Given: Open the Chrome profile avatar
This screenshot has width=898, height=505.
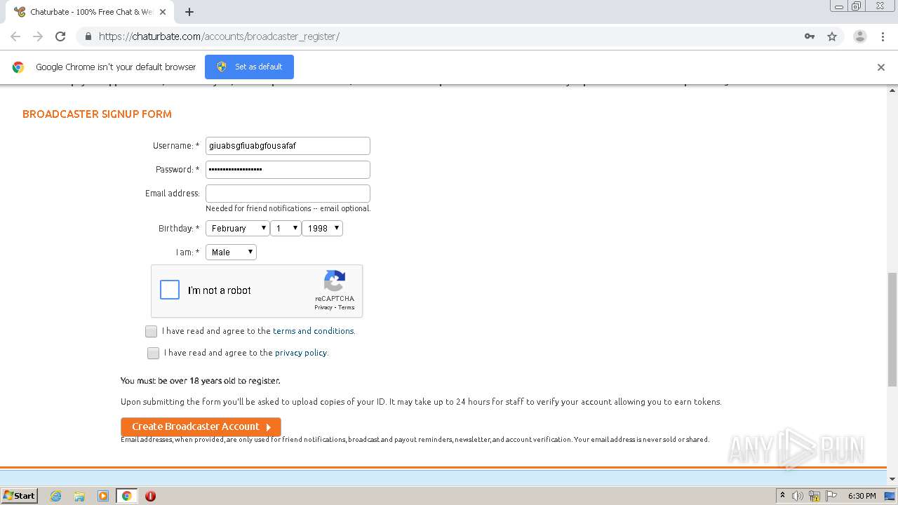Looking at the screenshot, I should [x=859, y=36].
